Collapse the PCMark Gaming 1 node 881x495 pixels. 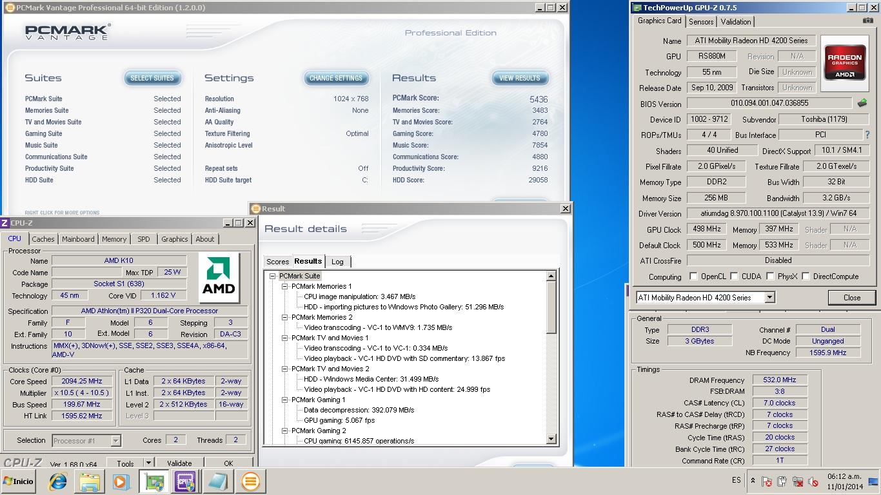(284, 400)
